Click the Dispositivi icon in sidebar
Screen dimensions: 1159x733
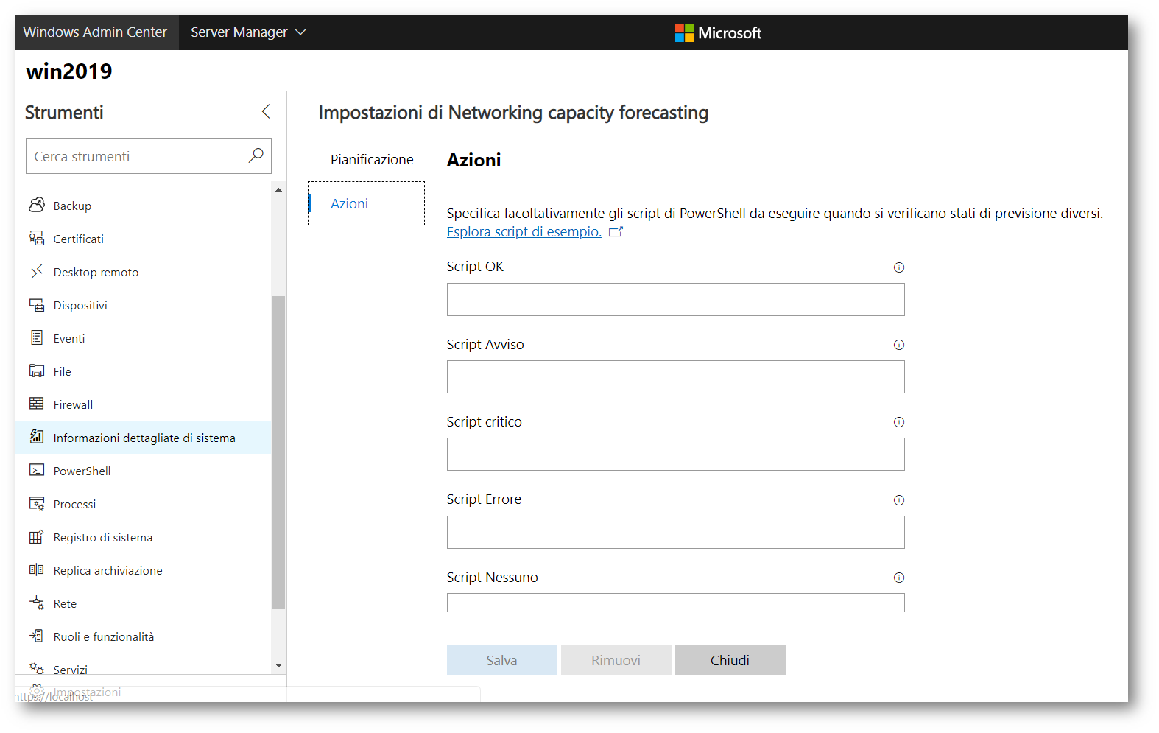click(x=37, y=304)
